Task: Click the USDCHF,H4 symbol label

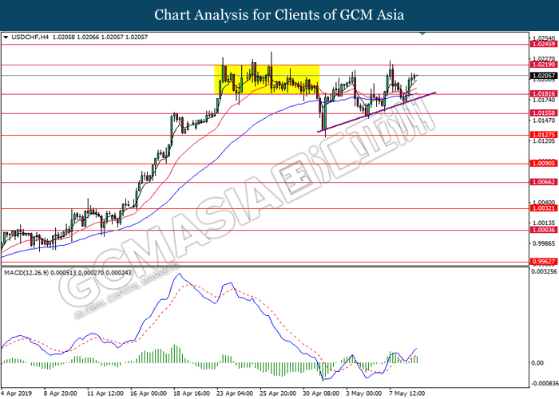Action: pyautogui.click(x=30, y=37)
